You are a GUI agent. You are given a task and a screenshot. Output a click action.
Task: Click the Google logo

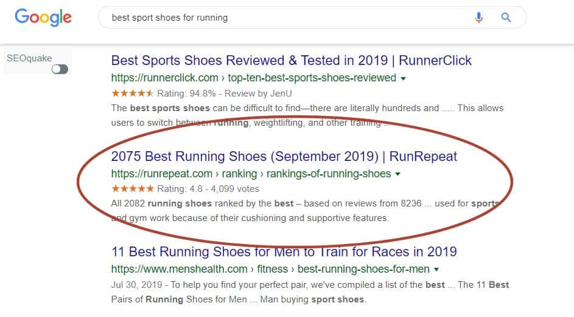(43, 18)
